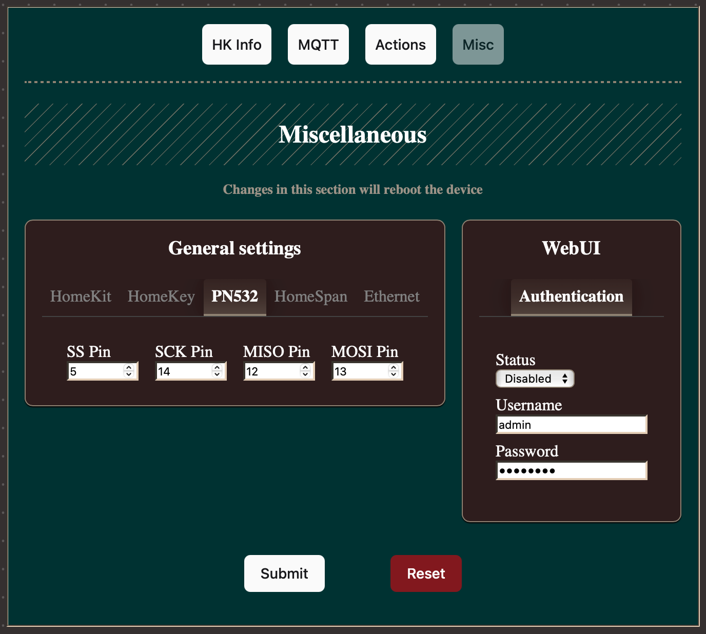
Task: Increase SS Pin with stepper arrows
Action: coord(129,368)
